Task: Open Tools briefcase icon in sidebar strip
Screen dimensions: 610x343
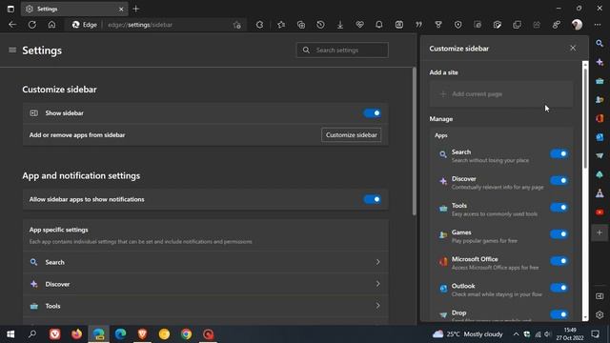Action: pos(600,81)
